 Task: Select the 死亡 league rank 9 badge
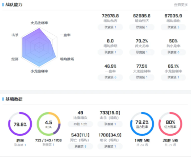click(x=80, y=146)
